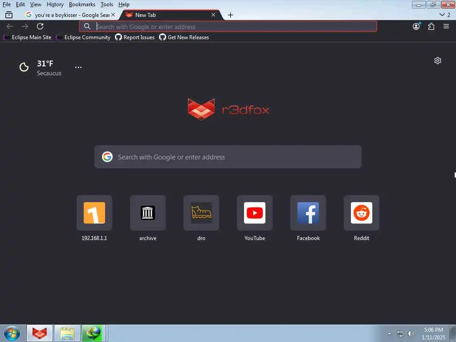Open the Get New Releases bookmark
This screenshot has width=456, height=342.
(184, 37)
